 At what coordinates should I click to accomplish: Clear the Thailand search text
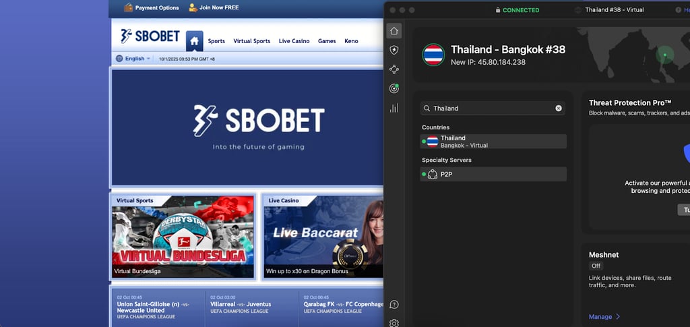(x=559, y=109)
